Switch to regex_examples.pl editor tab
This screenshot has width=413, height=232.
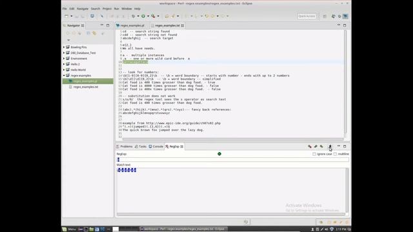pos(132,26)
